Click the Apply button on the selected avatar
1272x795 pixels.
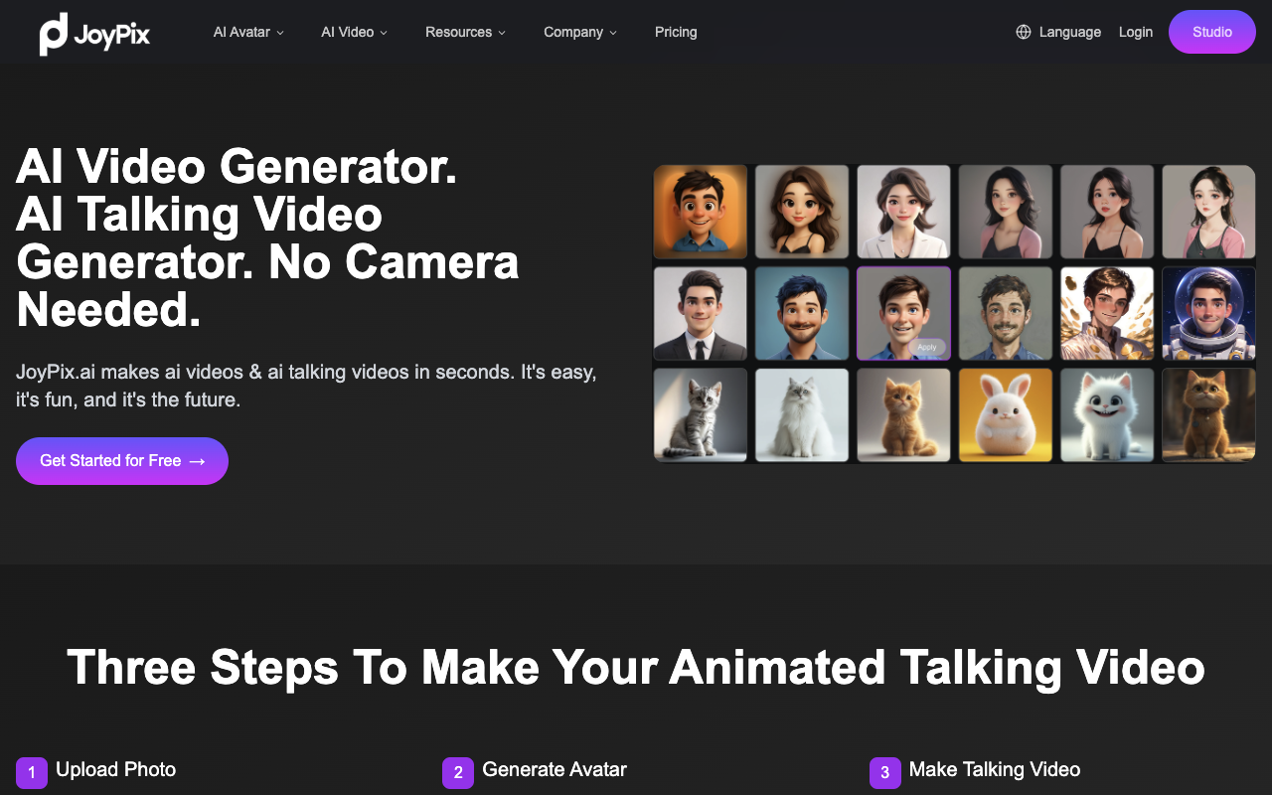coord(926,347)
